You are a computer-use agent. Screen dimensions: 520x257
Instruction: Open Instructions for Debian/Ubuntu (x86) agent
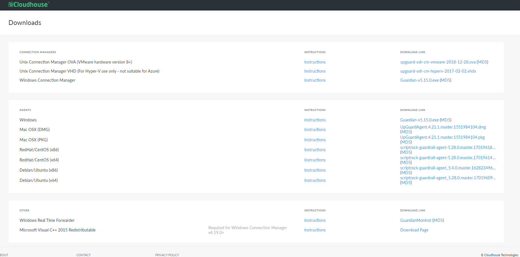point(315,170)
